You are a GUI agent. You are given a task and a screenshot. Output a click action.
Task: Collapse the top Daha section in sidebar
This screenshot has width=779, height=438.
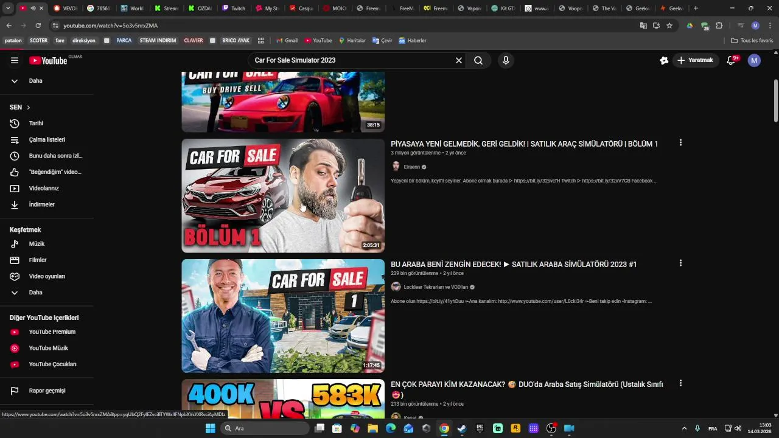point(35,81)
